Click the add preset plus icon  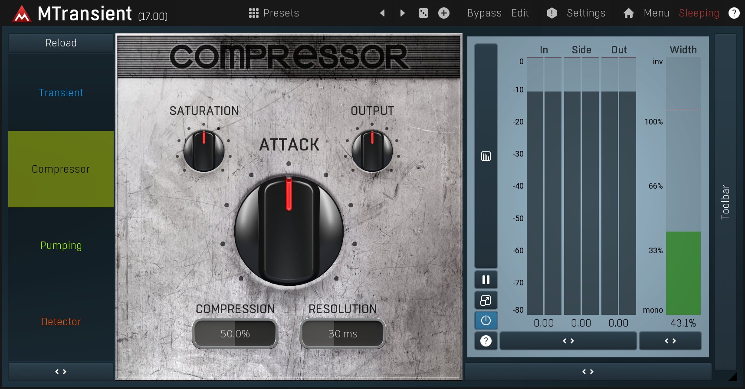443,13
